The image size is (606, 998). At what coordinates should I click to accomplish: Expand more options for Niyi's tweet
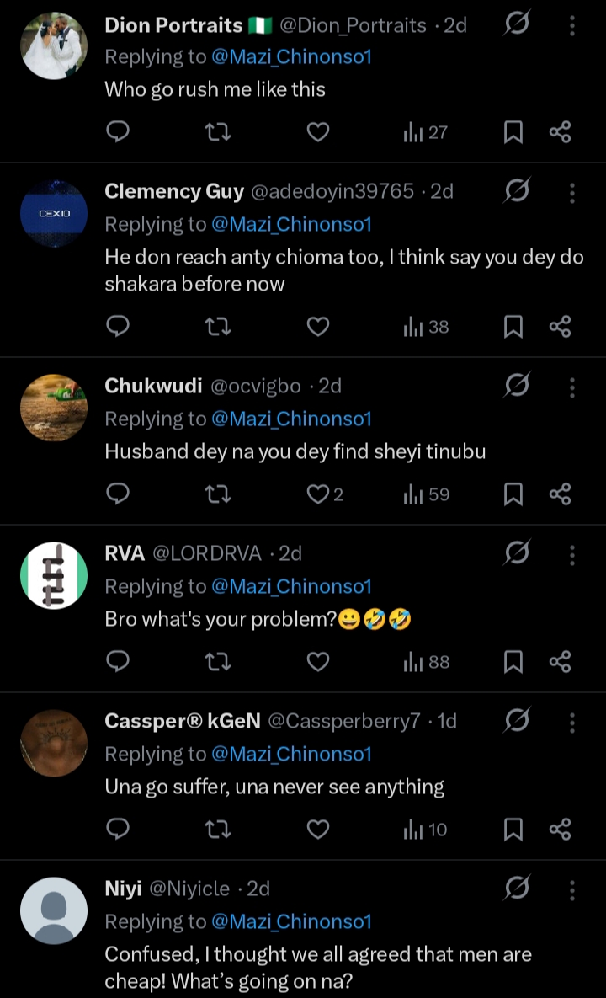(572, 889)
